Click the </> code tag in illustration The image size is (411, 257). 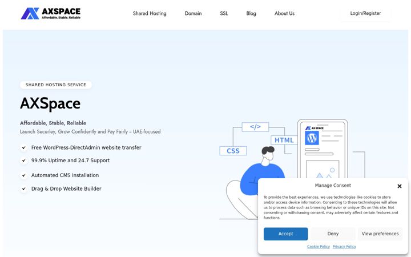tap(255, 127)
